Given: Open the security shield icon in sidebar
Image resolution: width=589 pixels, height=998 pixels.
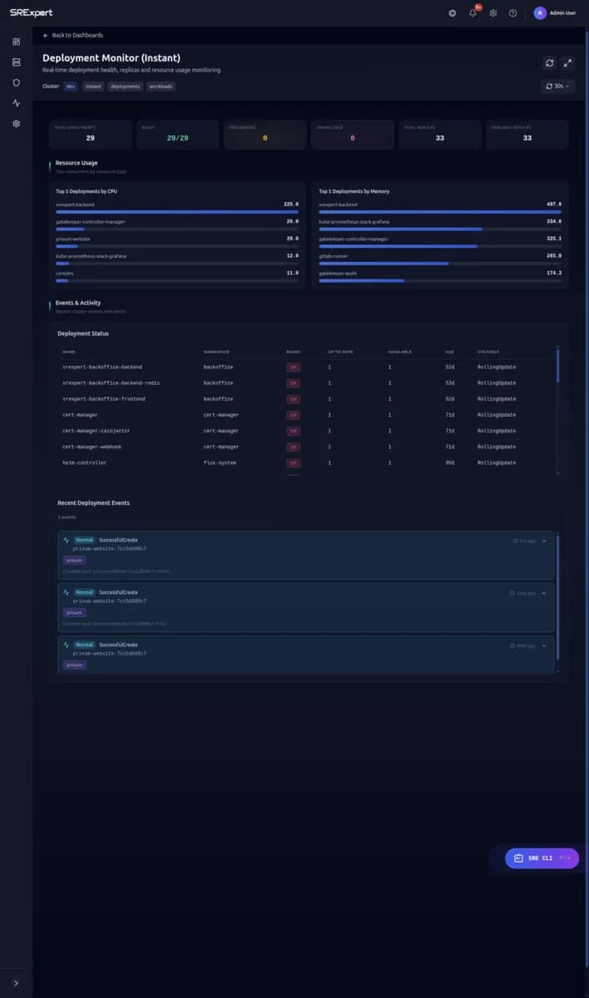Looking at the screenshot, I should tap(16, 82).
